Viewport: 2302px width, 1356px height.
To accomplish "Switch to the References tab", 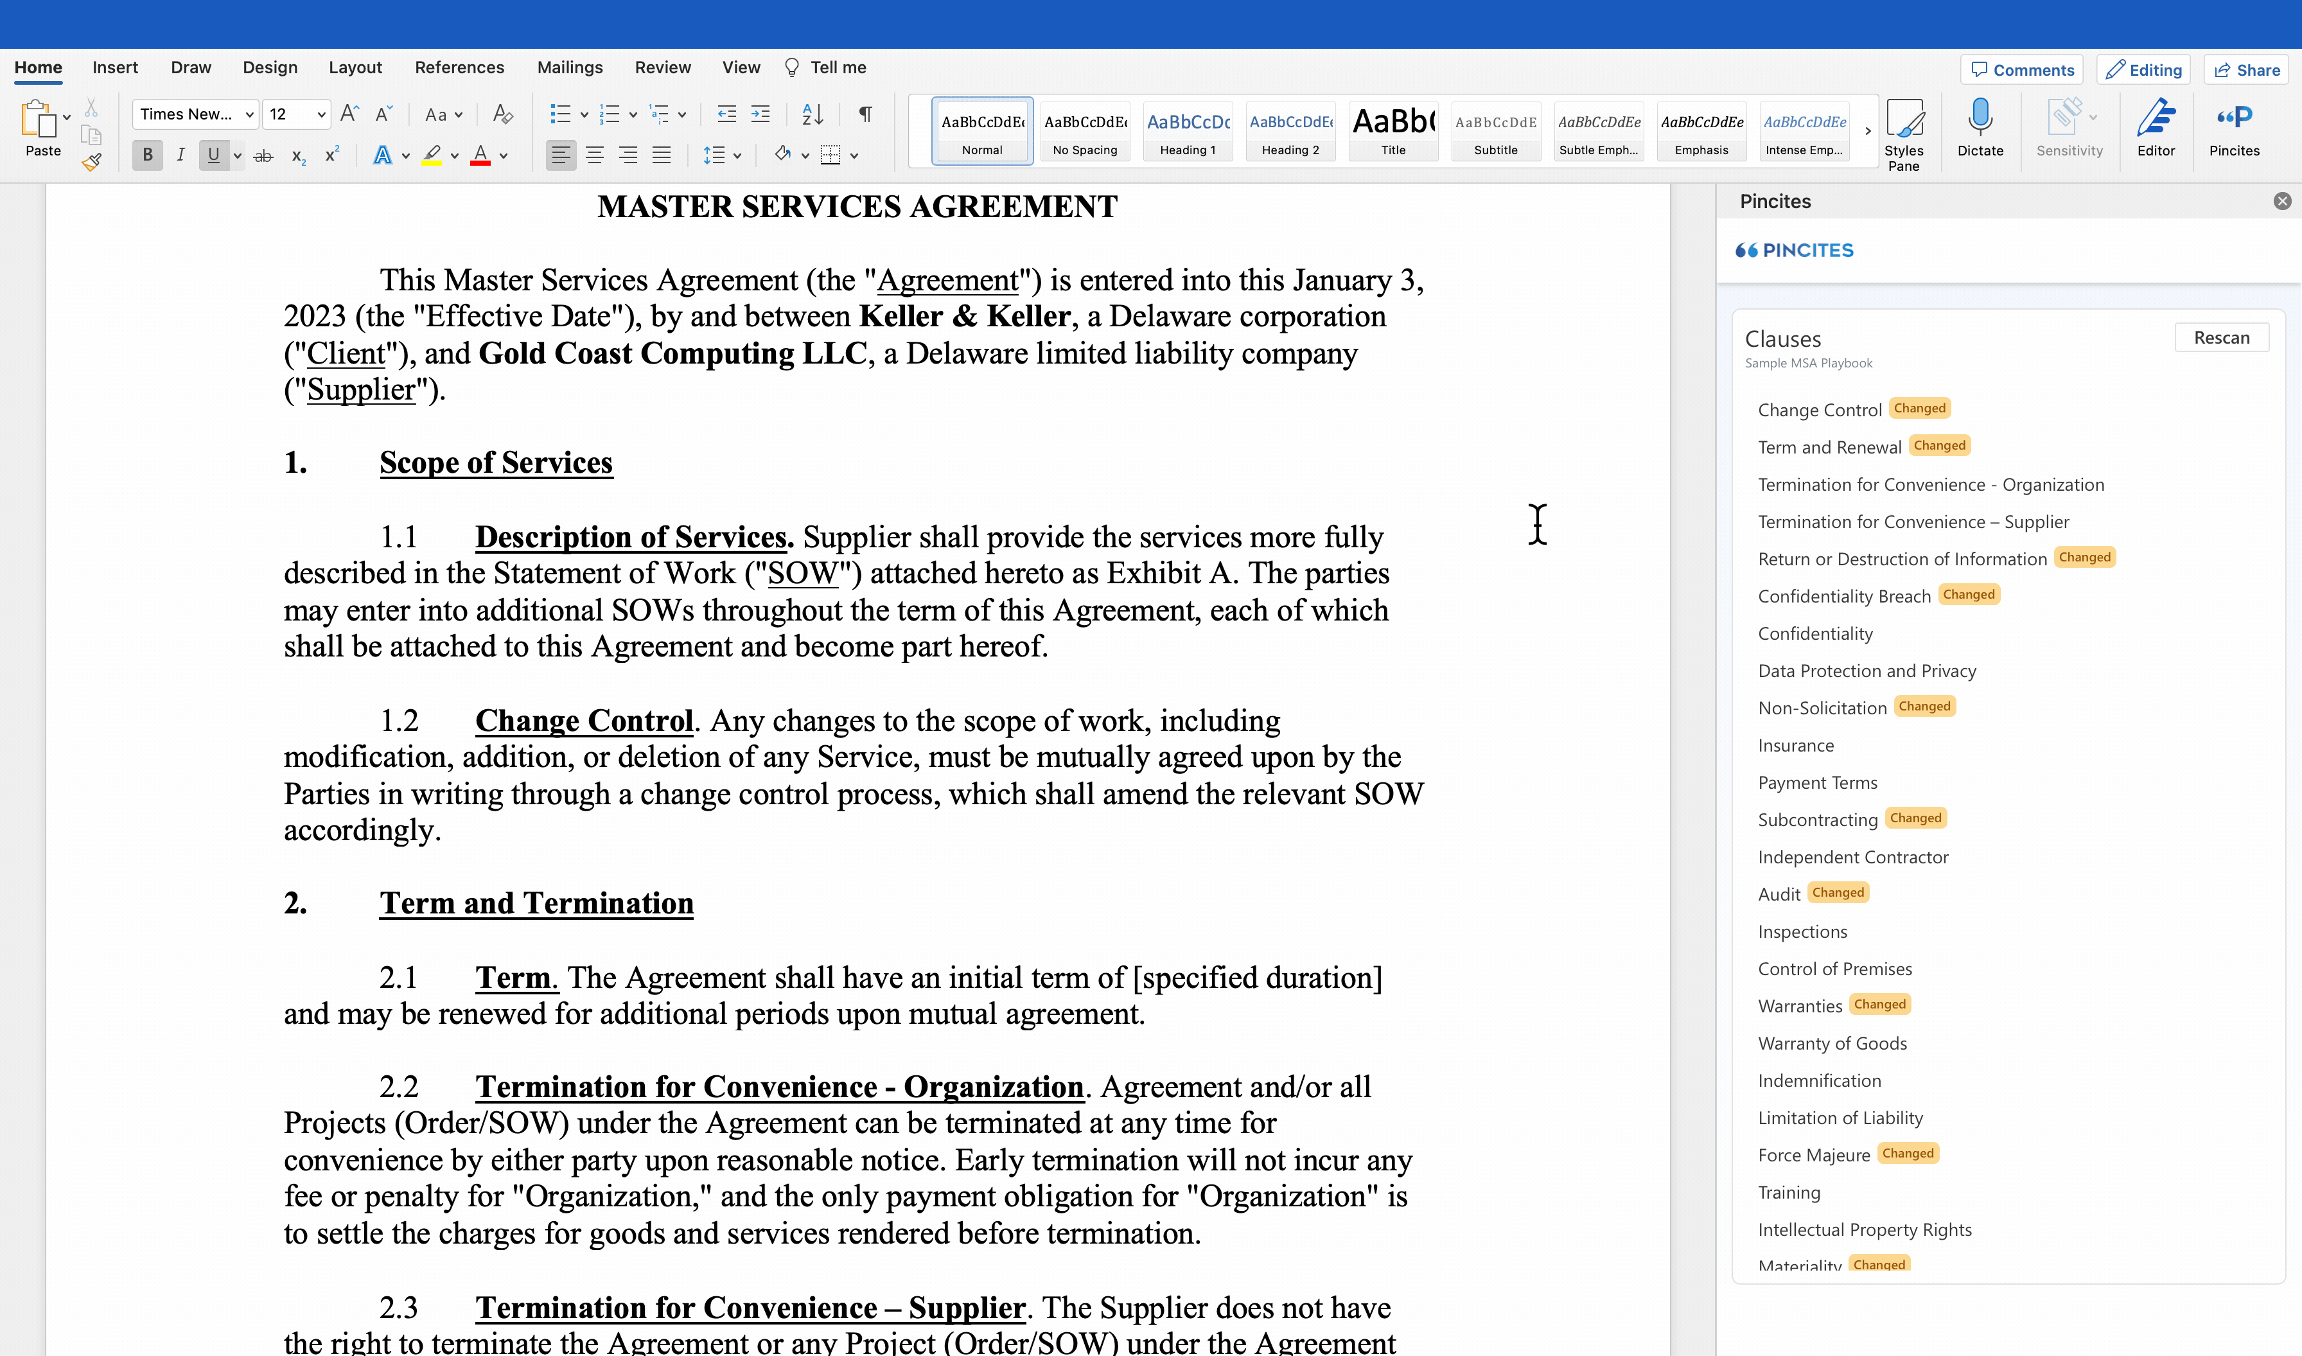I will [x=459, y=67].
